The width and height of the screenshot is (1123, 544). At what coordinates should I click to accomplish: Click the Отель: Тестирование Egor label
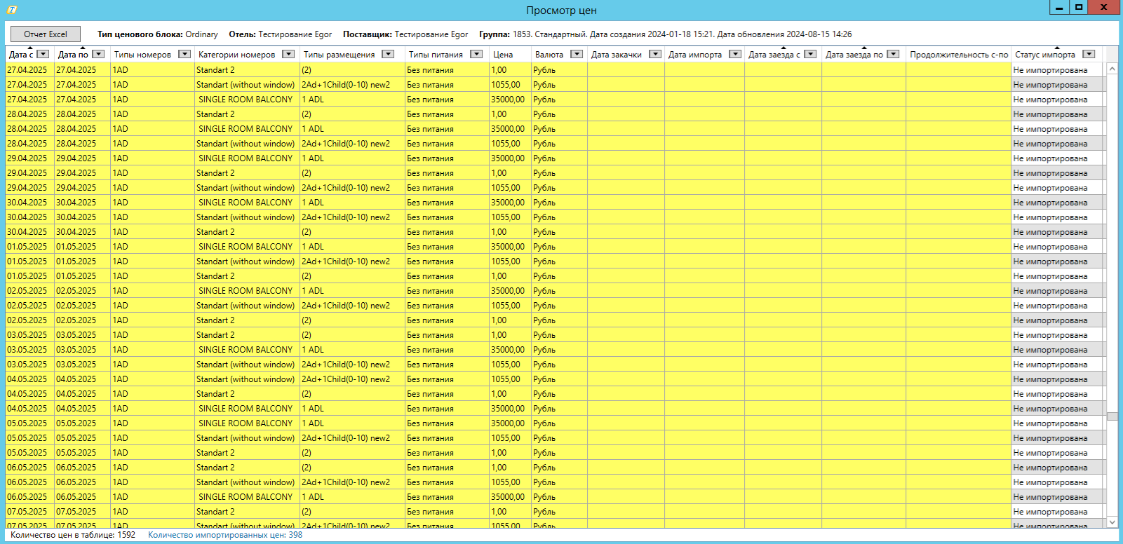click(281, 34)
